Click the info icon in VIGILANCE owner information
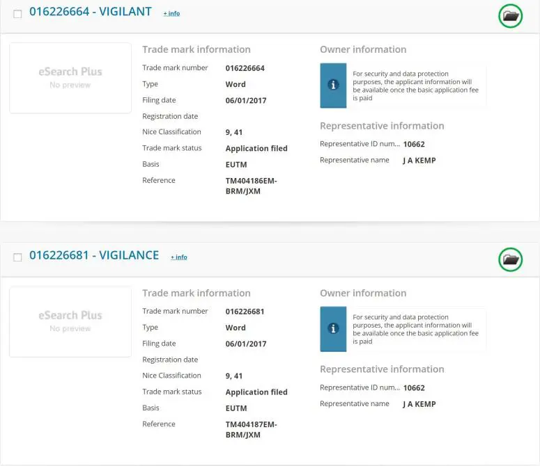The height and width of the screenshot is (466, 540). point(333,328)
